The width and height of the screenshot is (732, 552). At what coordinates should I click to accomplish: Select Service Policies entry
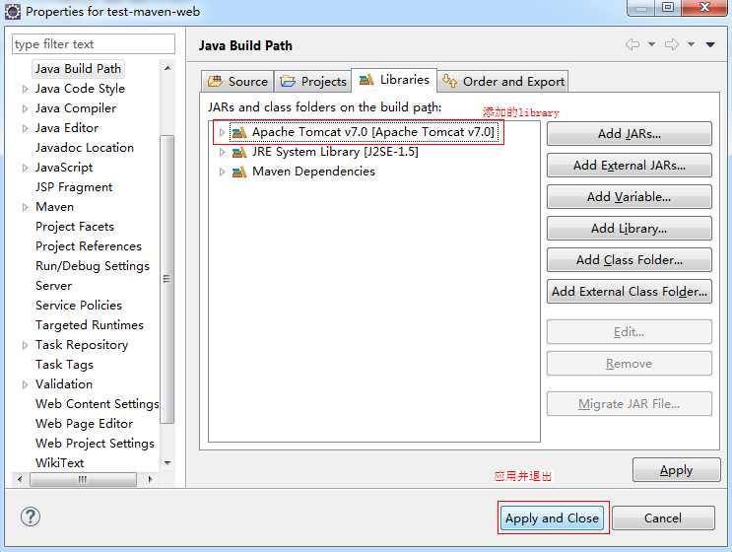79,306
